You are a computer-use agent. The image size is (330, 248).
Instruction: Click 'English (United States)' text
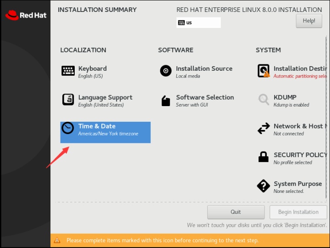[101, 105]
